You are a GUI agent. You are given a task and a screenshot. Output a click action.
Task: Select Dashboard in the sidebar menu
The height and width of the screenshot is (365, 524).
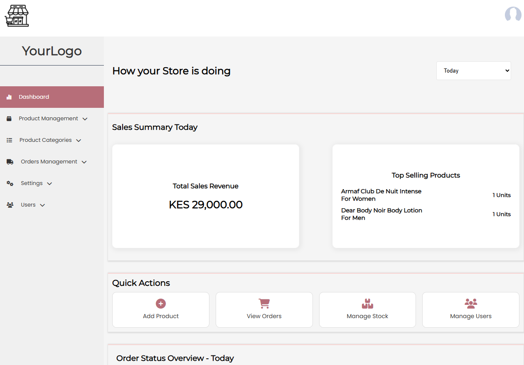pos(34,97)
